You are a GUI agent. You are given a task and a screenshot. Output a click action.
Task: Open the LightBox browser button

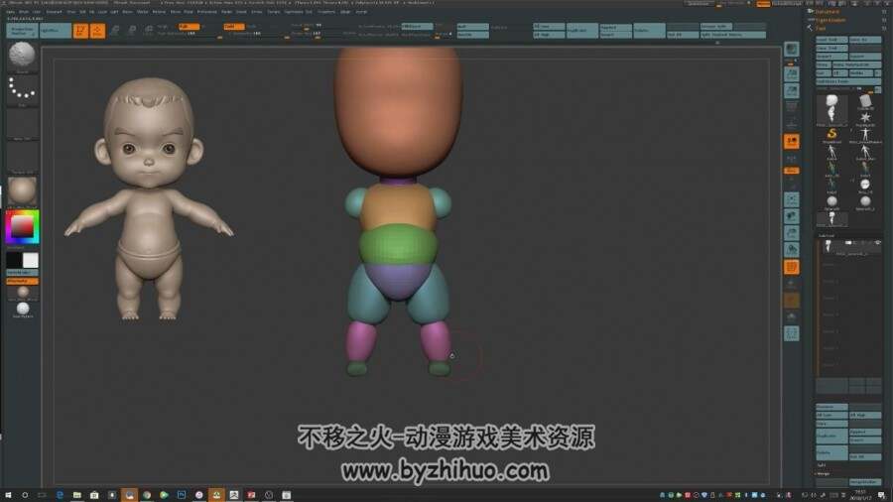click(x=55, y=30)
